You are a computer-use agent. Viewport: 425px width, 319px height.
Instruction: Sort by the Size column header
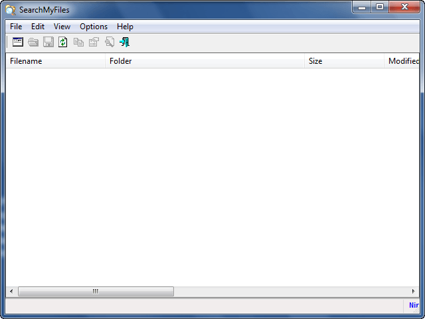click(x=344, y=61)
